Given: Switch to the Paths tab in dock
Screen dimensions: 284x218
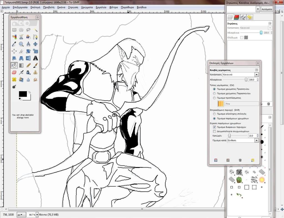Looking at the screenshot, I should pyautogui.click(x=243, y=17).
